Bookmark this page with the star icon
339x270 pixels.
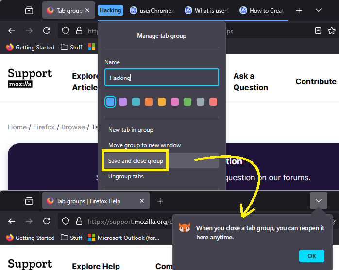click(331, 31)
